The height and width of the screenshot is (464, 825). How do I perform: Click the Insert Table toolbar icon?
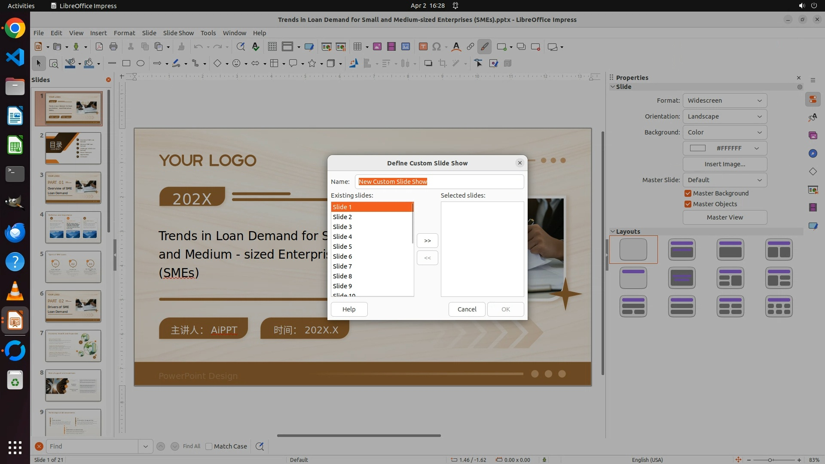tap(357, 47)
